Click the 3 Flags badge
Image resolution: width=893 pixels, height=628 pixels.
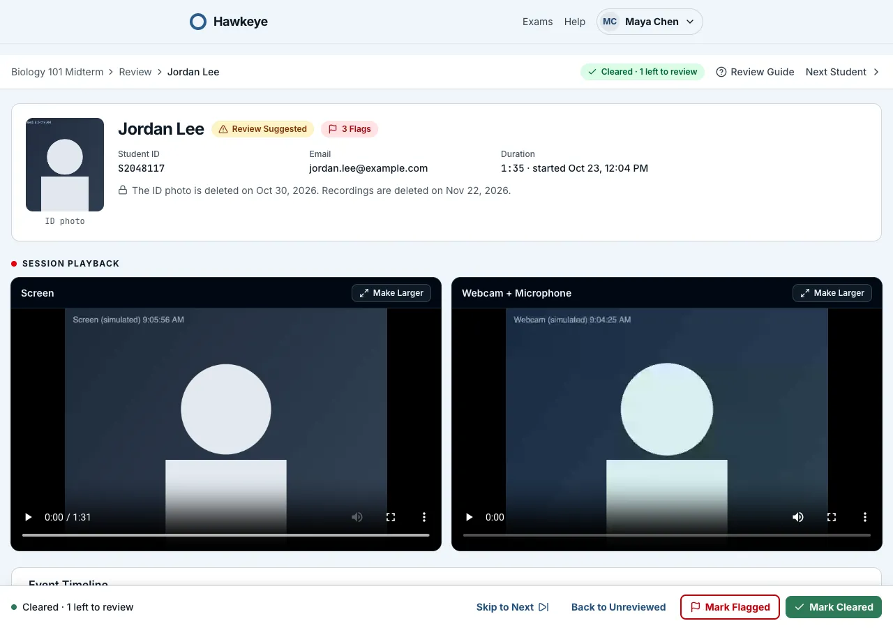(350, 129)
